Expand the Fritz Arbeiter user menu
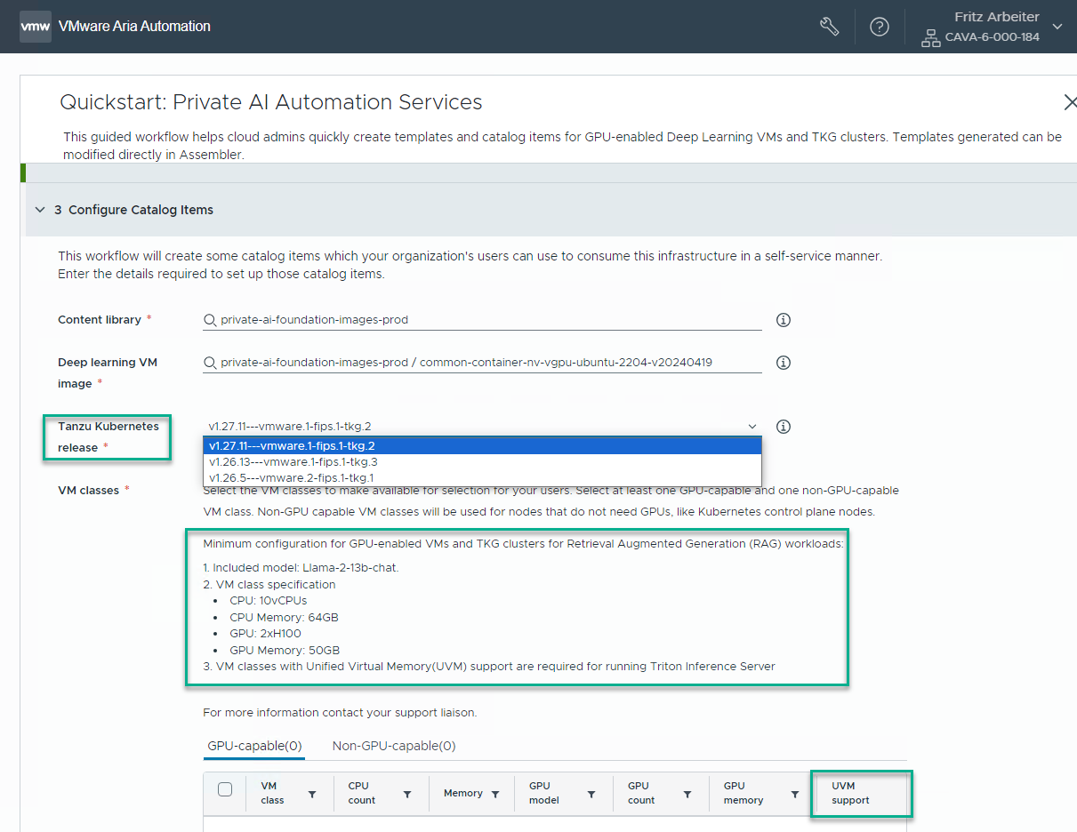Image resolution: width=1077 pixels, height=832 pixels. coord(1057,27)
